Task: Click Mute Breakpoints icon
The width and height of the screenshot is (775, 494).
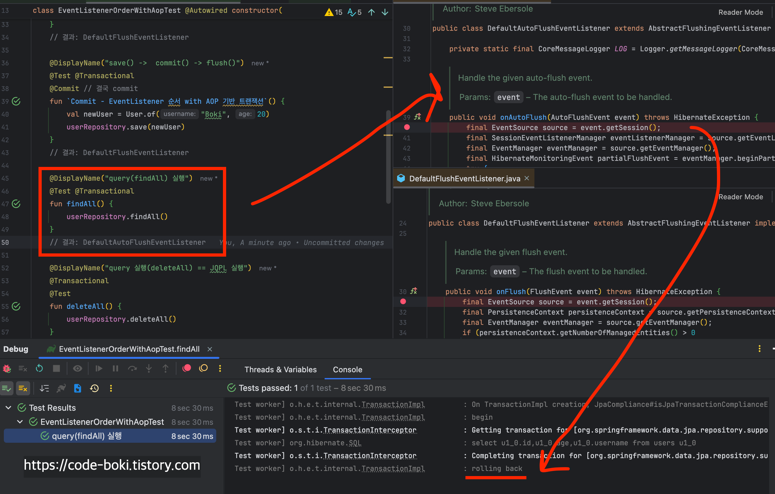Action: click(203, 368)
